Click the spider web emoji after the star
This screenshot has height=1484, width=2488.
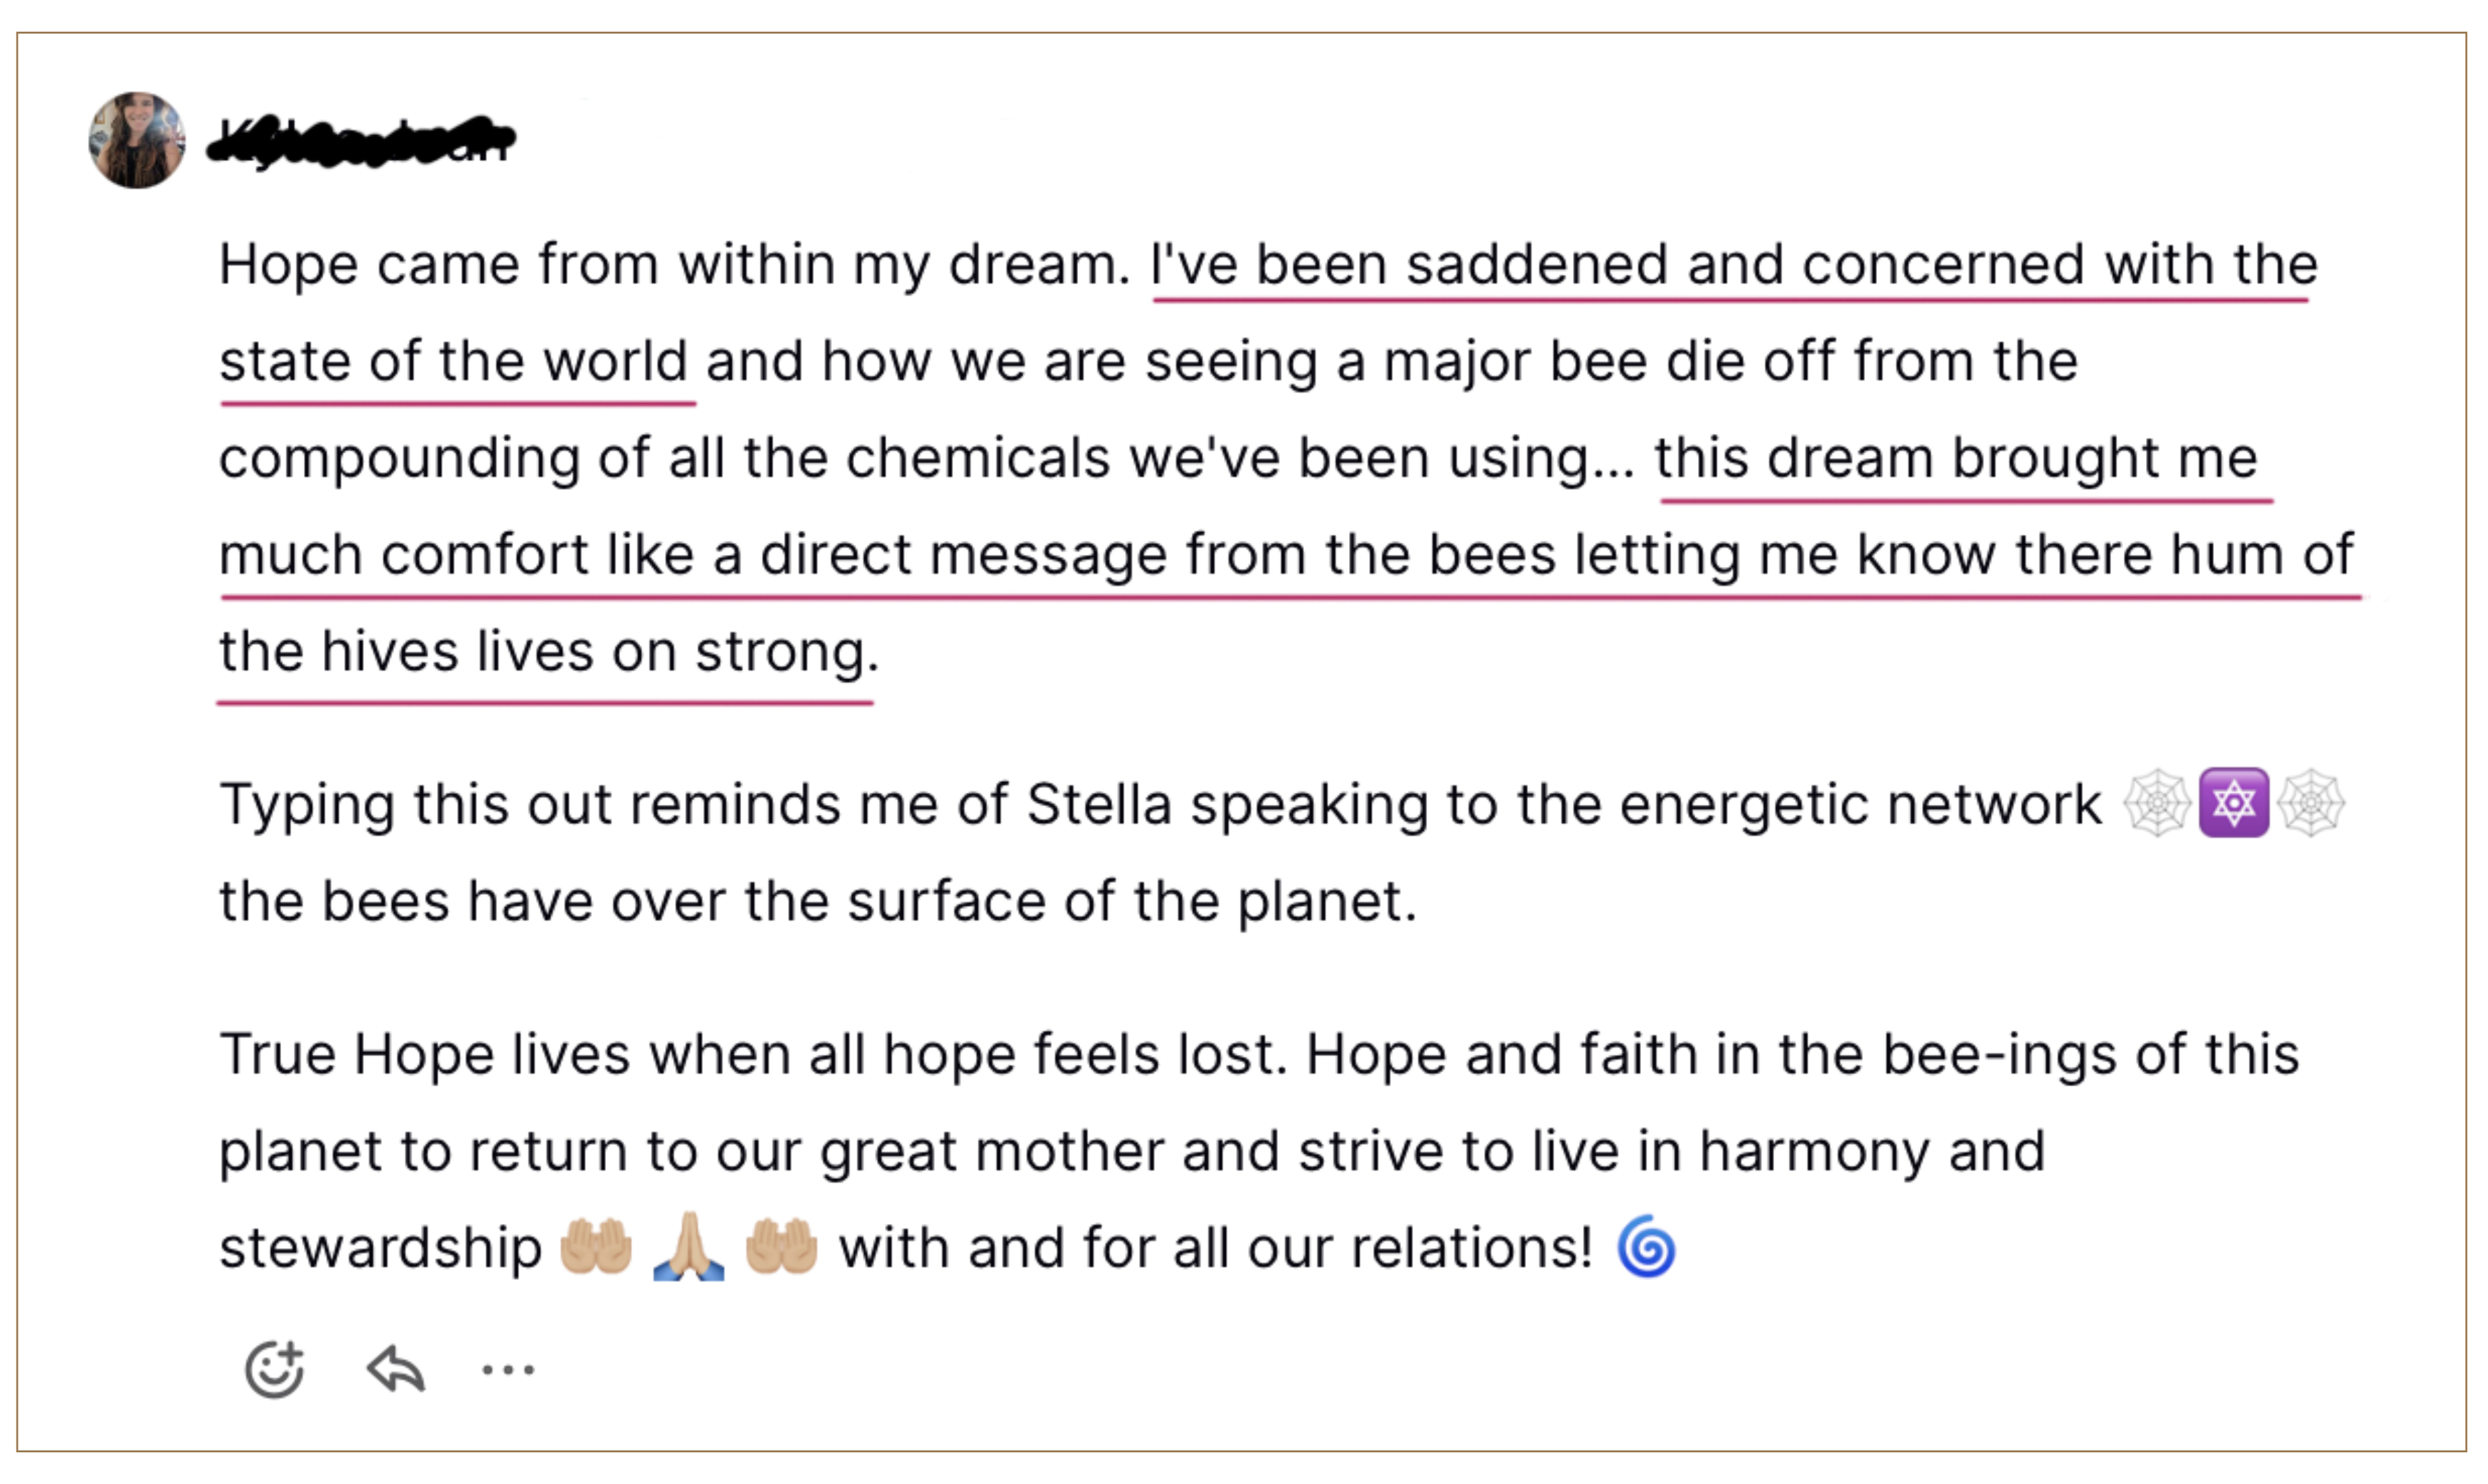pos(2311,802)
